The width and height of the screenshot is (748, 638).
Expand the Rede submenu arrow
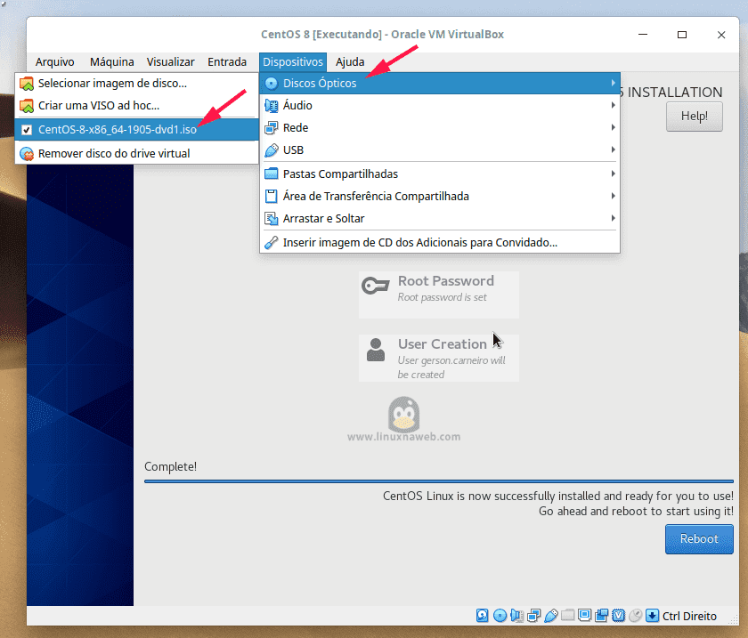[613, 128]
